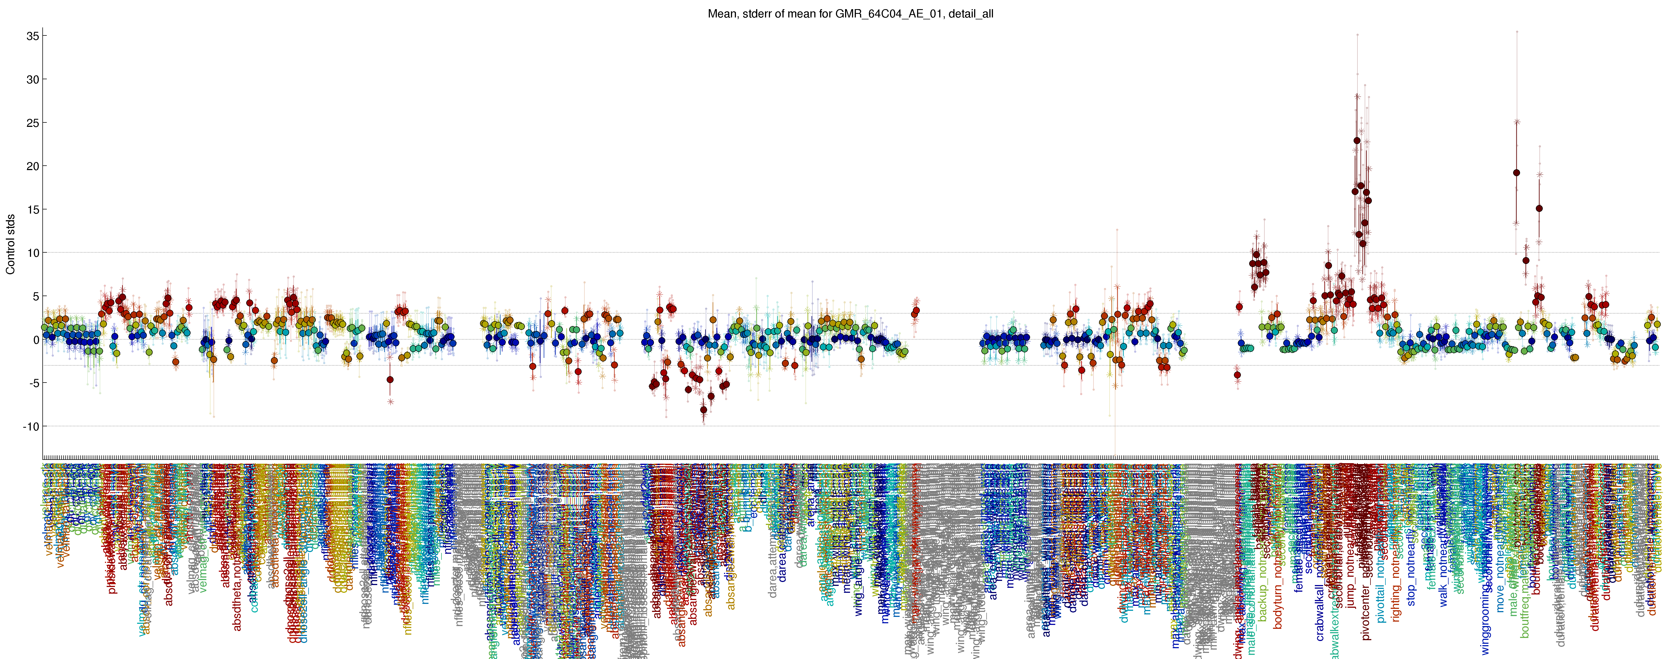The width and height of the screenshot is (1671, 659).
Task: Click the 'Control stds' y-axis label
Action: click(x=10, y=245)
